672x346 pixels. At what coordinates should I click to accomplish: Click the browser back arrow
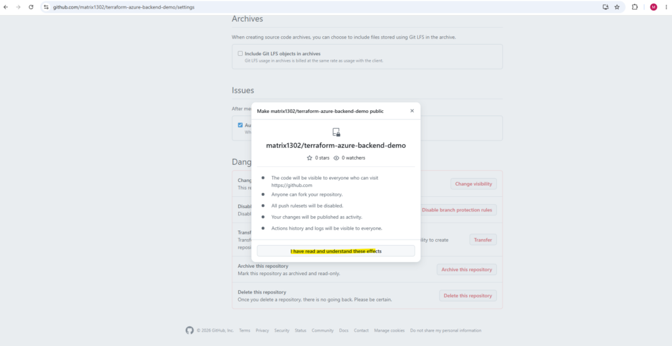point(5,7)
